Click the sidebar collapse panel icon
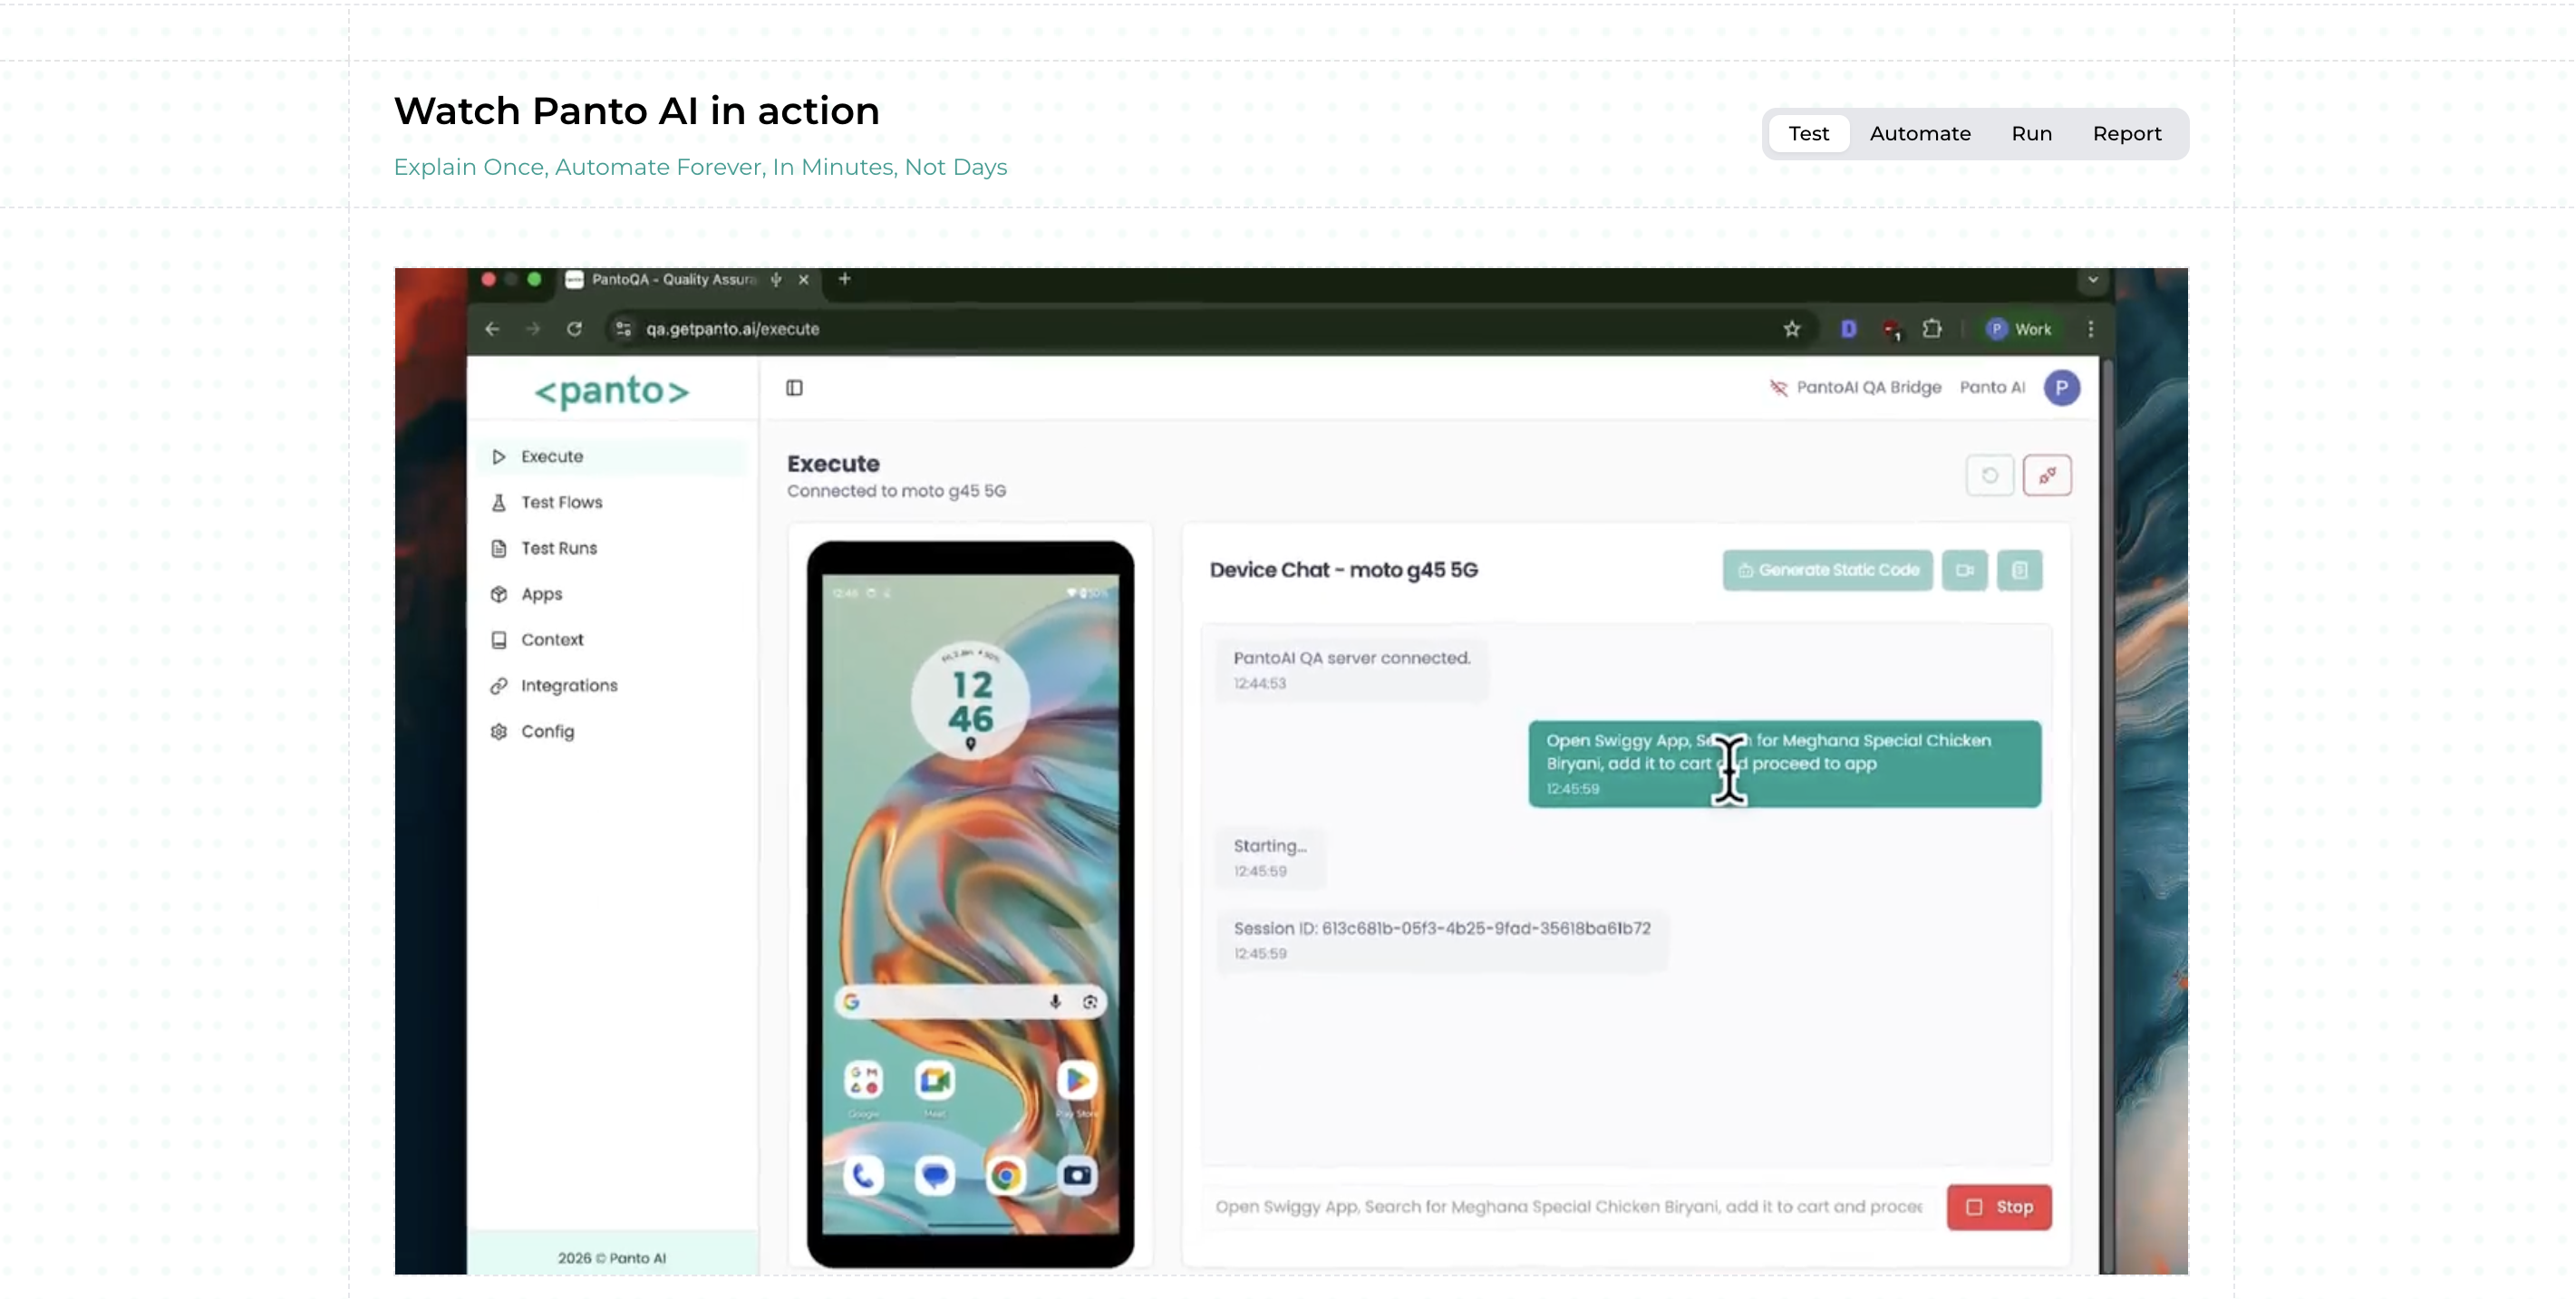The width and height of the screenshot is (2576, 1299). coord(794,388)
